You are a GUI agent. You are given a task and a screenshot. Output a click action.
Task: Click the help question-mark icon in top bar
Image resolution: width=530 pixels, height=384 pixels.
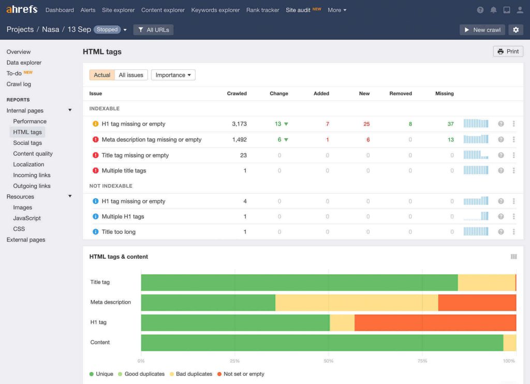click(x=480, y=9)
